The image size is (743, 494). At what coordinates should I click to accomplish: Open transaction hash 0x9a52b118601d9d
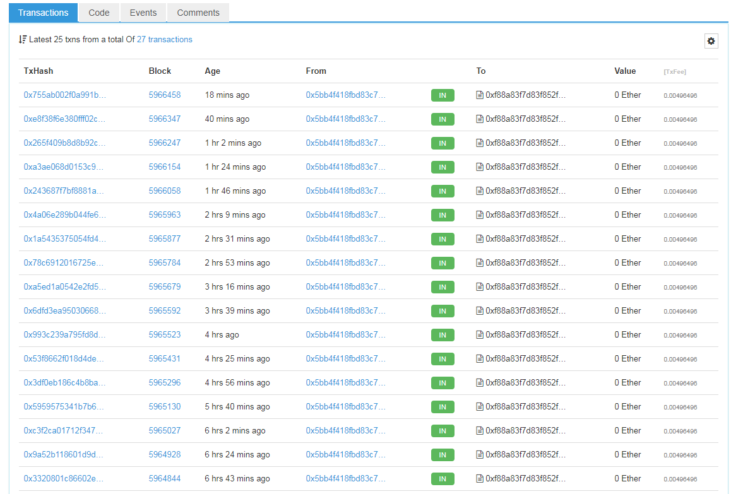coord(64,454)
